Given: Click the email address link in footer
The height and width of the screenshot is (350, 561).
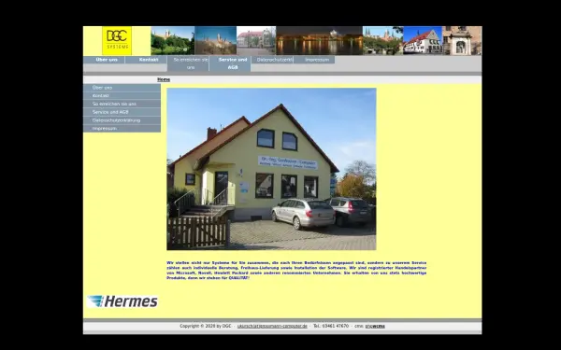Looking at the screenshot, I should [272, 326].
